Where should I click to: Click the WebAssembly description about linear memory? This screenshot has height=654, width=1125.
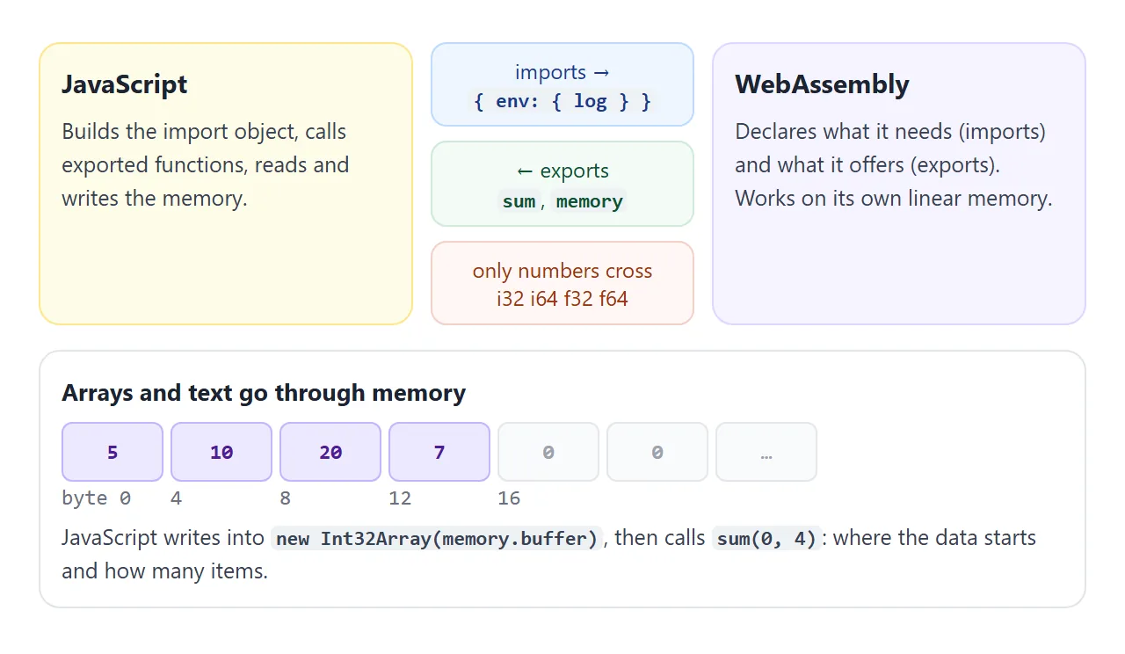tap(894, 164)
